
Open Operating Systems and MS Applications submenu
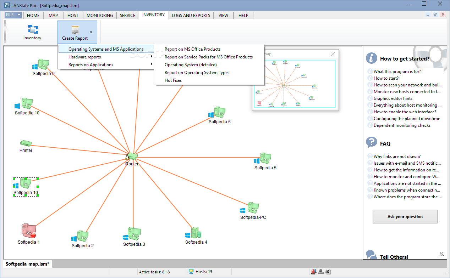(106, 49)
